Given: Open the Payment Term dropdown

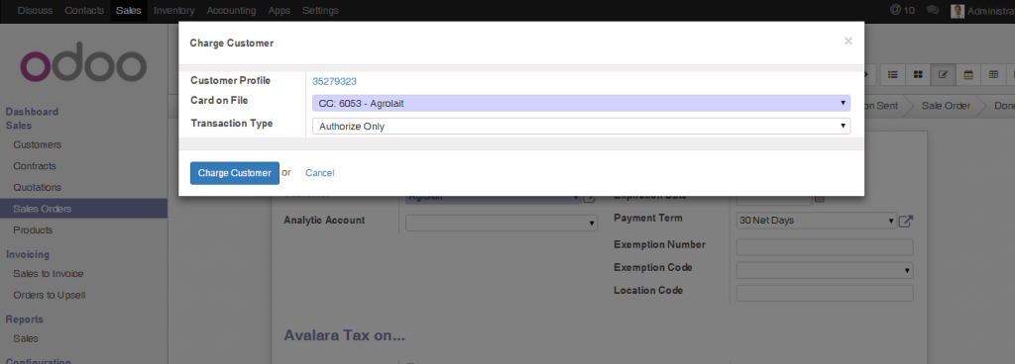Looking at the screenshot, I should tap(817, 221).
